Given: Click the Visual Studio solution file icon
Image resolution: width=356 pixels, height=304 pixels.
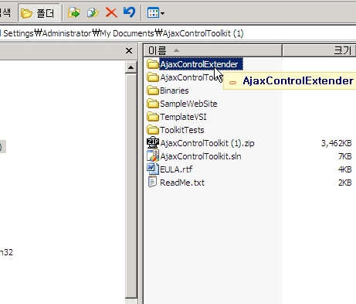Looking at the screenshot, I should pyautogui.click(x=153, y=155).
